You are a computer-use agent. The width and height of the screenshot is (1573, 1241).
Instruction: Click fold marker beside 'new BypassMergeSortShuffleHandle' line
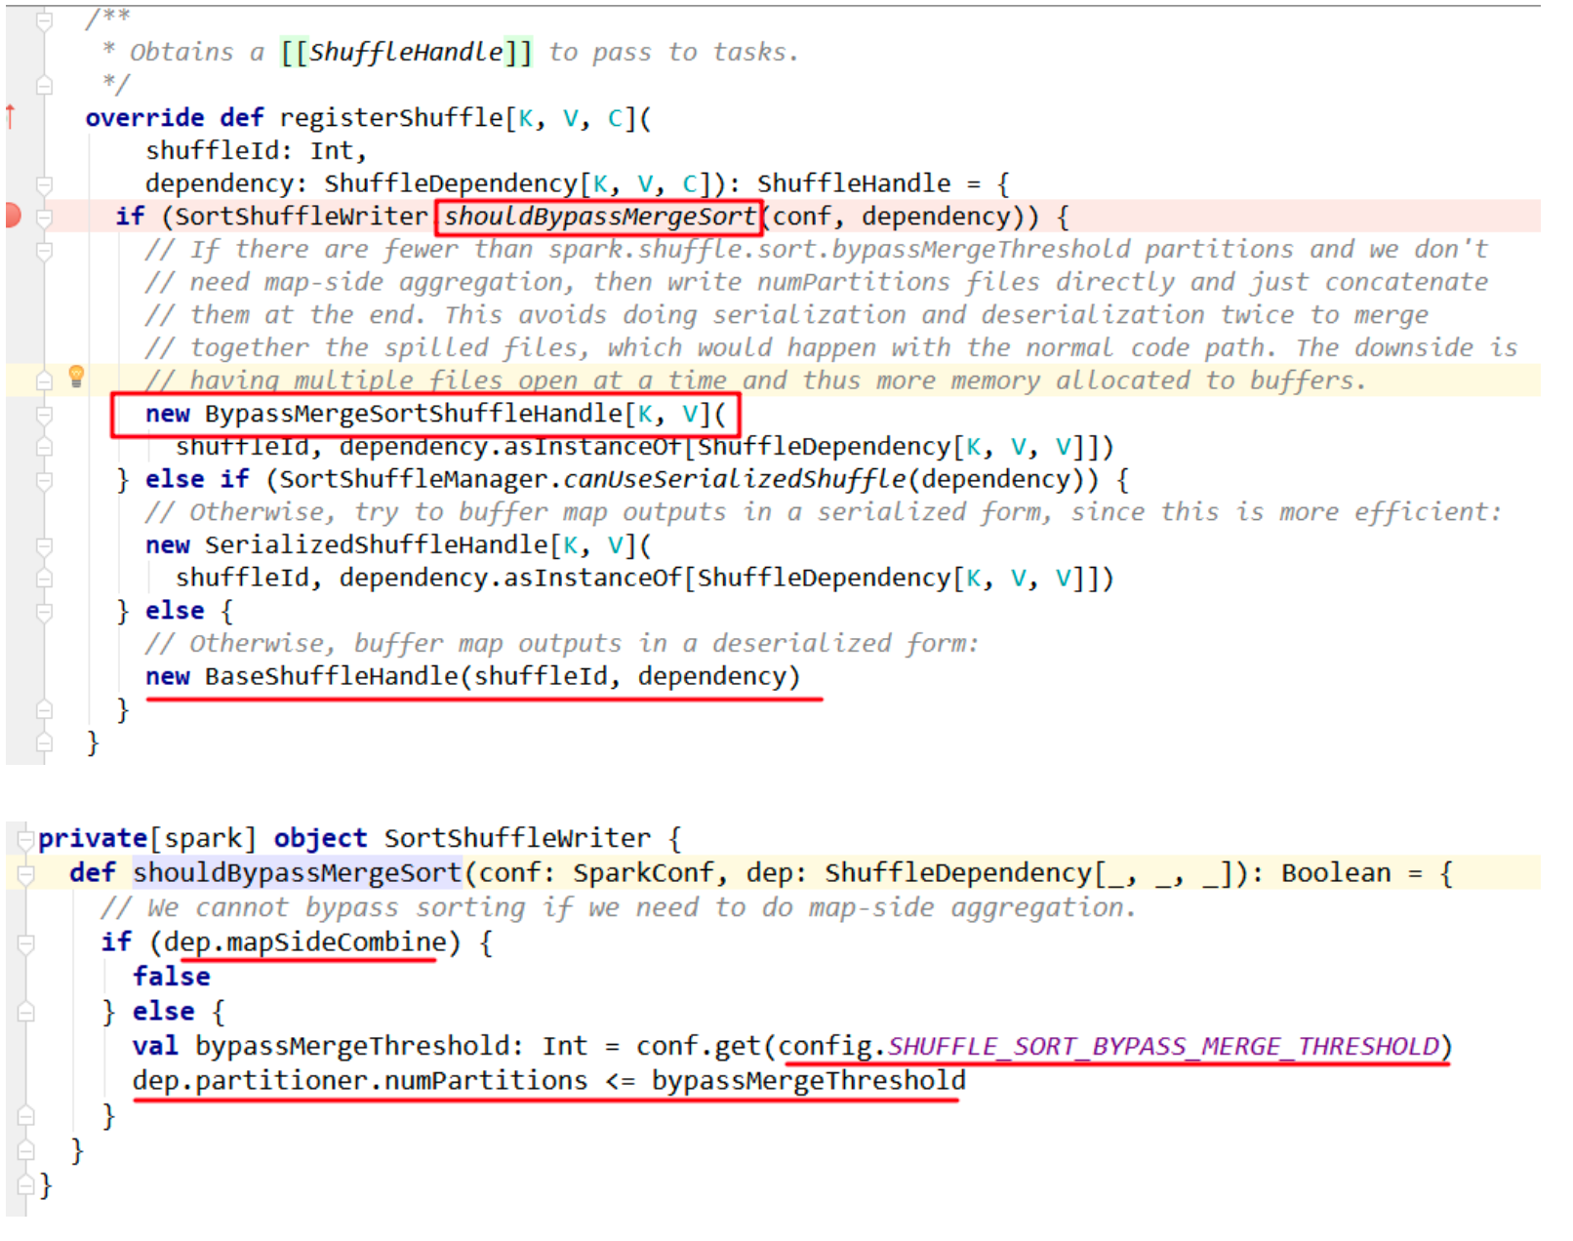tap(44, 415)
